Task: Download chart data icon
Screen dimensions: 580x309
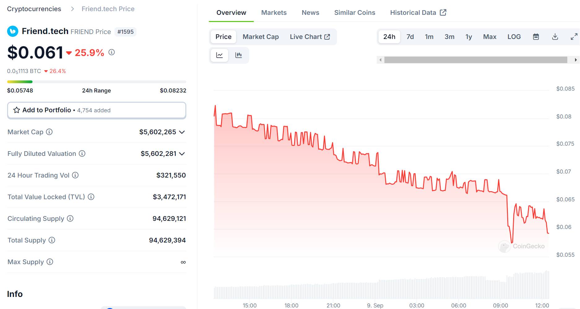Action: coord(555,37)
